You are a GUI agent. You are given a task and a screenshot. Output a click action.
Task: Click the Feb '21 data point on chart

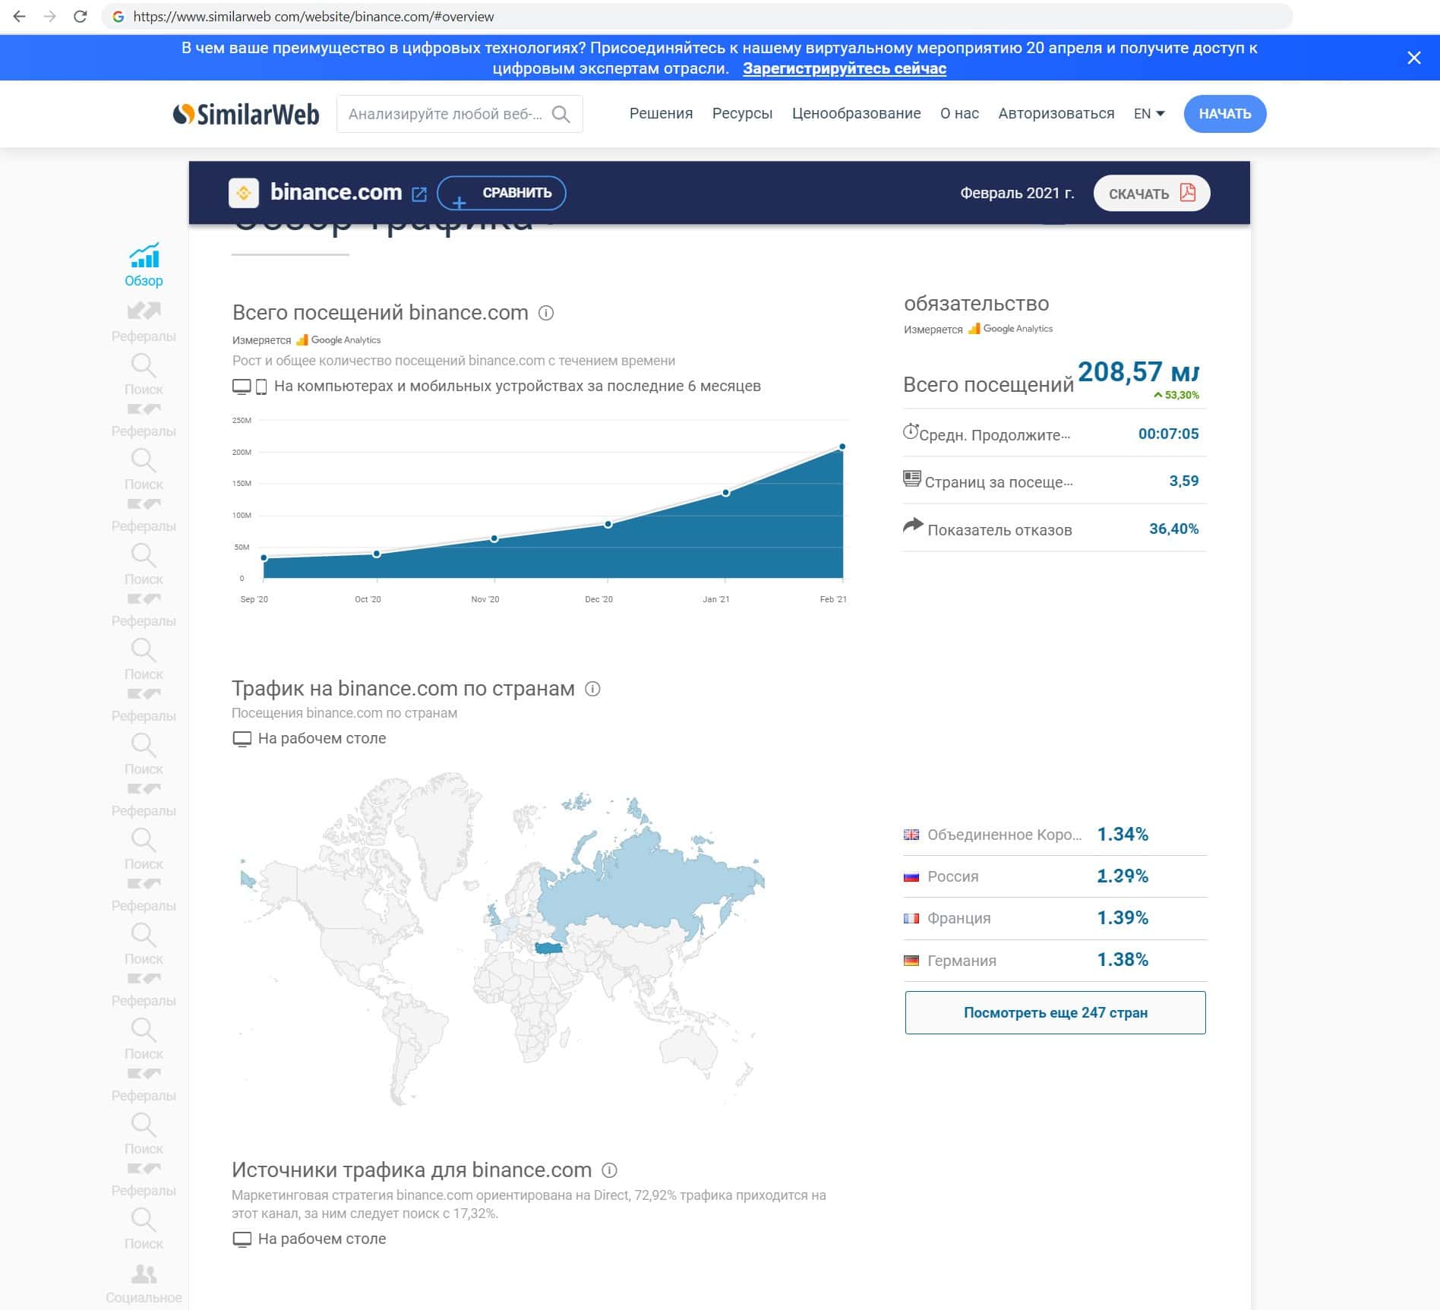842,447
